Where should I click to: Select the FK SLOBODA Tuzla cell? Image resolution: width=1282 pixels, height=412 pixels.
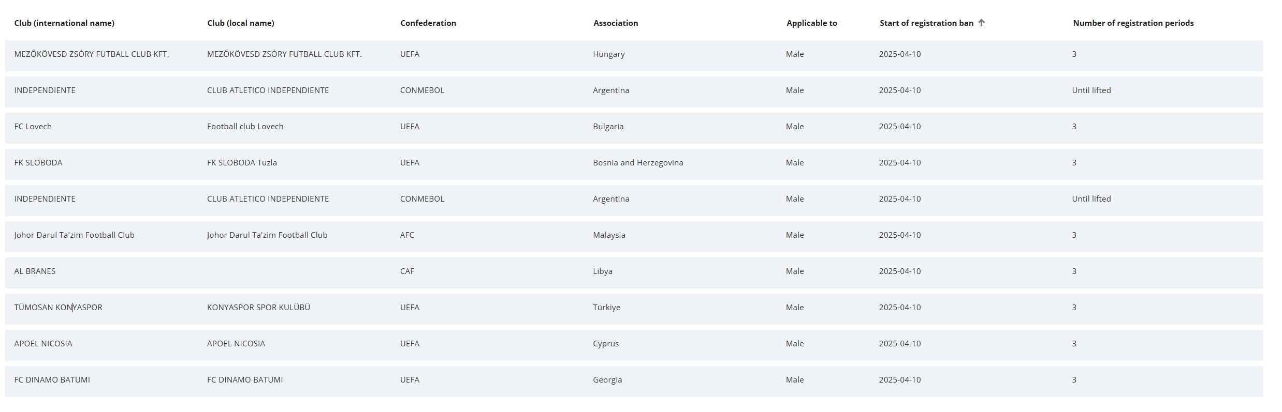[x=242, y=163]
